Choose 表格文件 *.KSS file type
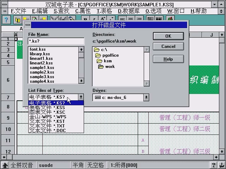The width and height of the screenshot is (226, 169). click(56, 107)
